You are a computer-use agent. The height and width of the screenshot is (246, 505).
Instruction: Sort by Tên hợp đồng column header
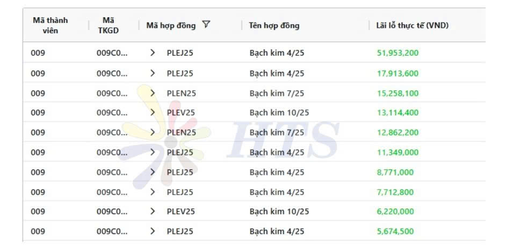274,25
